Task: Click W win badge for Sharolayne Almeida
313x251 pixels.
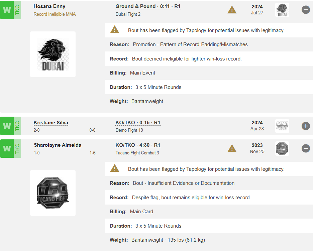Action: [x=7, y=149]
